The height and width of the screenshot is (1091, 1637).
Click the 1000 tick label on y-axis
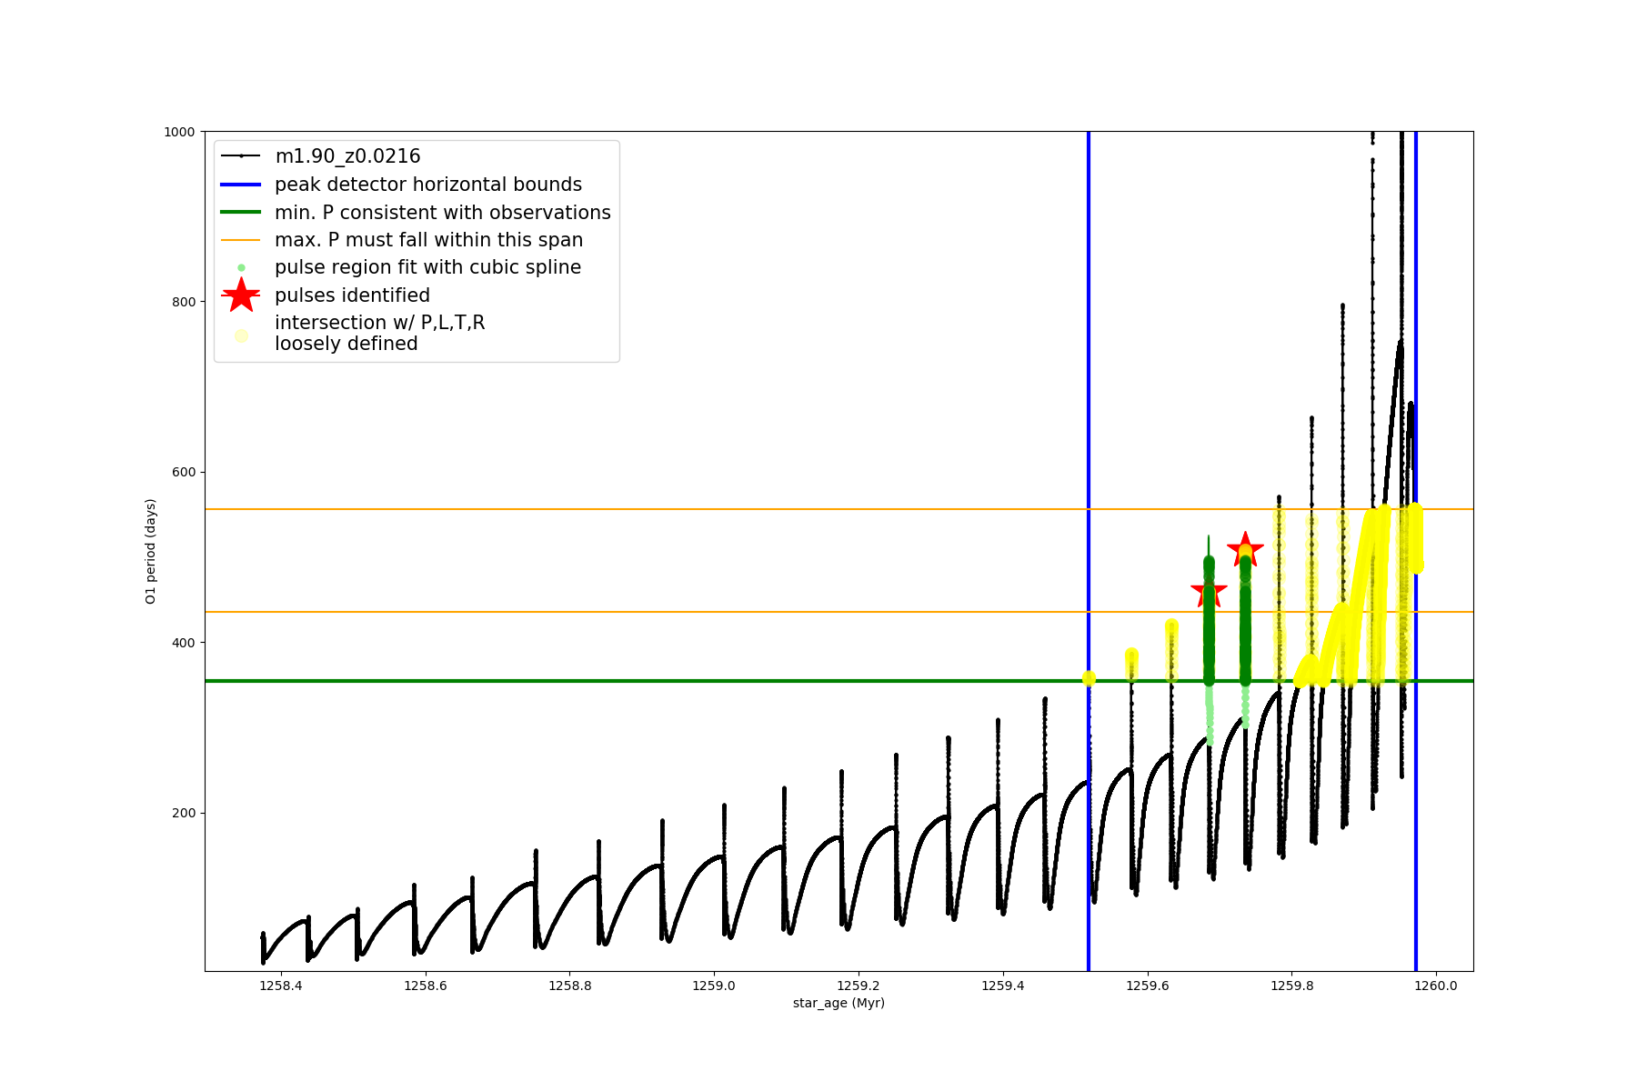pos(179,132)
